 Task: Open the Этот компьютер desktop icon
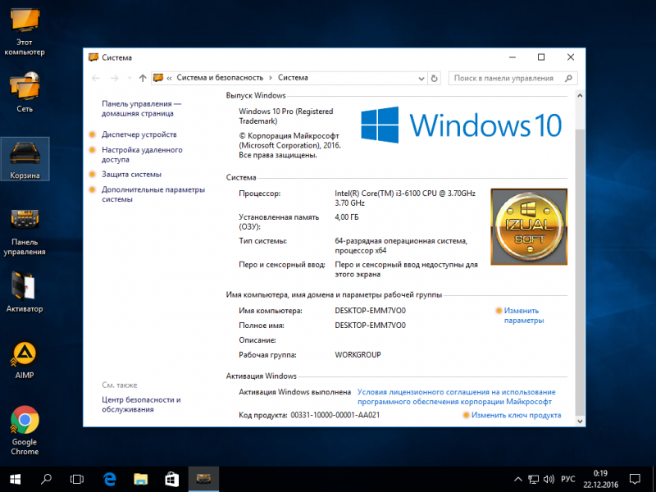coord(25,32)
